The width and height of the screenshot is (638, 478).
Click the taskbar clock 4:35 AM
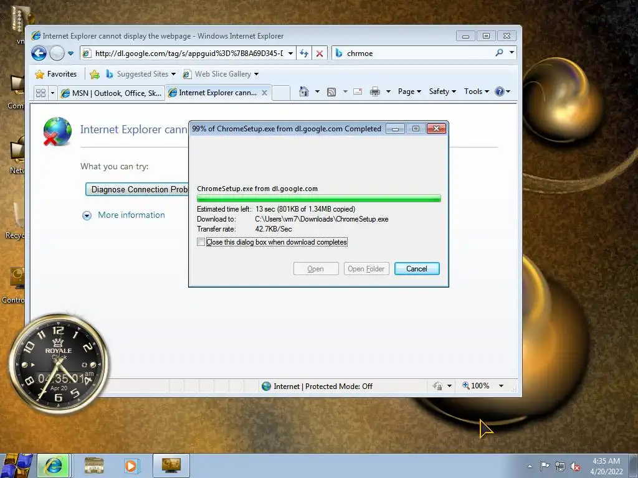[606, 466]
